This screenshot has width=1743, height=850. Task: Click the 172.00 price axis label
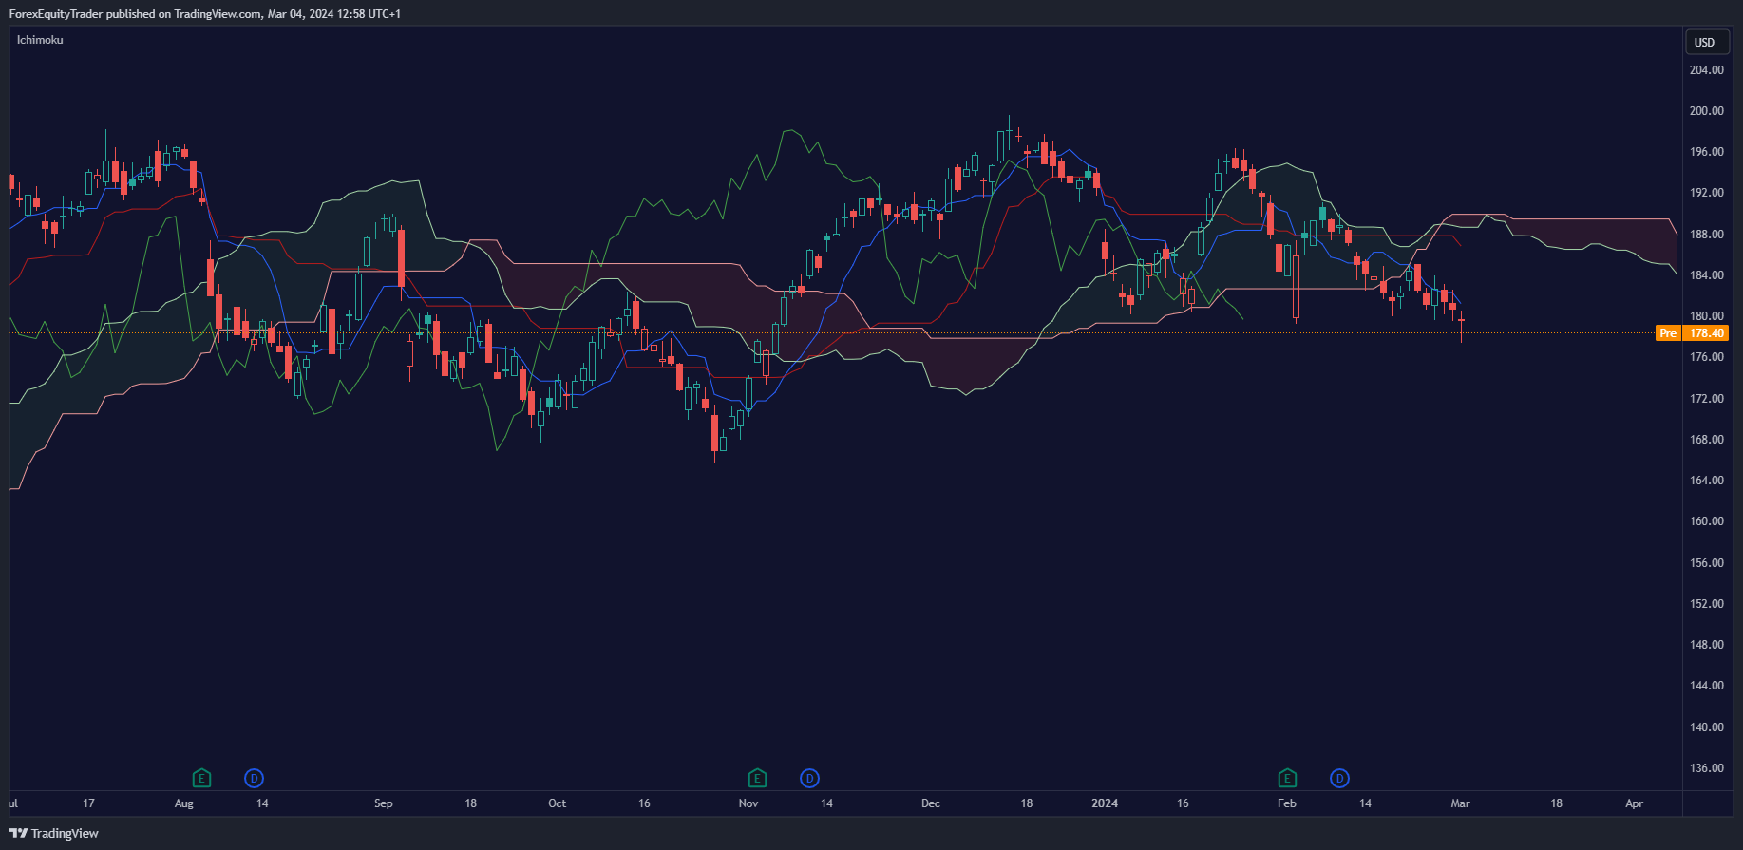pyautogui.click(x=1706, y=399)
